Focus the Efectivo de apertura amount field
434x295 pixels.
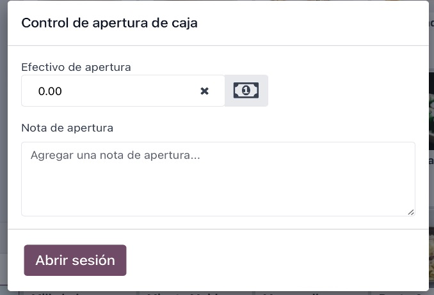pos(123,91)
